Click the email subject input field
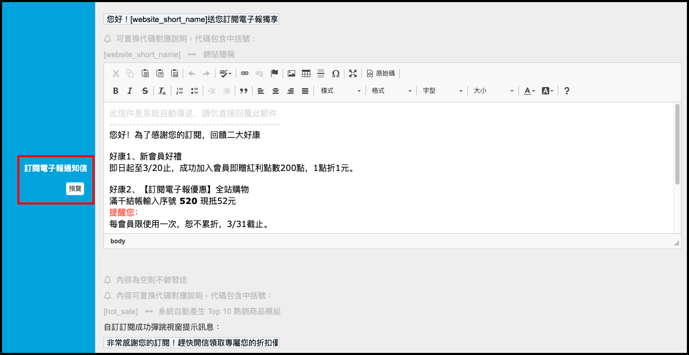Viewport: 689px width, 355px height. click(x=192, y=19)
